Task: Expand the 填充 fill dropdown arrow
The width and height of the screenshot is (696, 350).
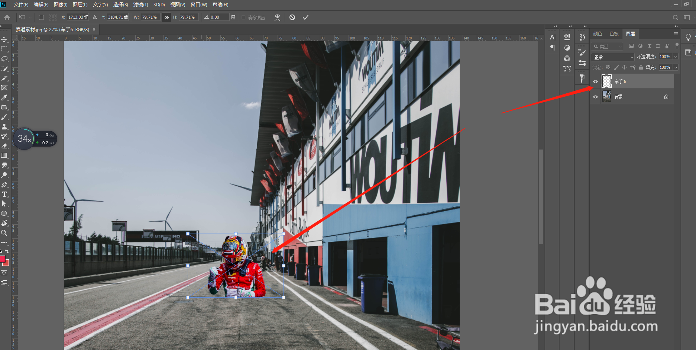Action: click(676, 67)
